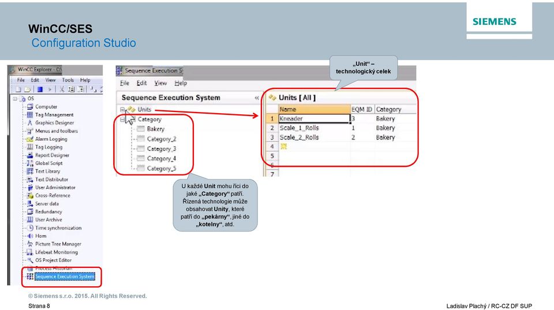Click the OS Project Editor icon
Viewport: 554px width, 310px height.
click(x=30, y=260)
